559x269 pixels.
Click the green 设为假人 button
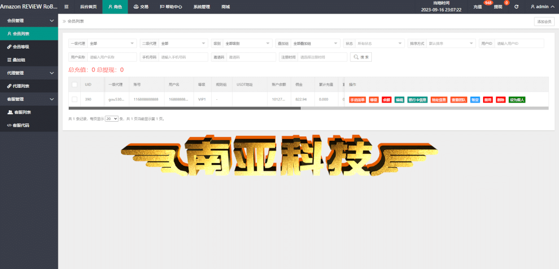(517, 100)
